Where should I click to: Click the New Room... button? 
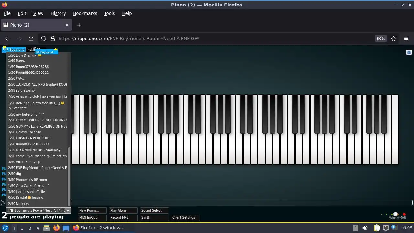point(92,210)
